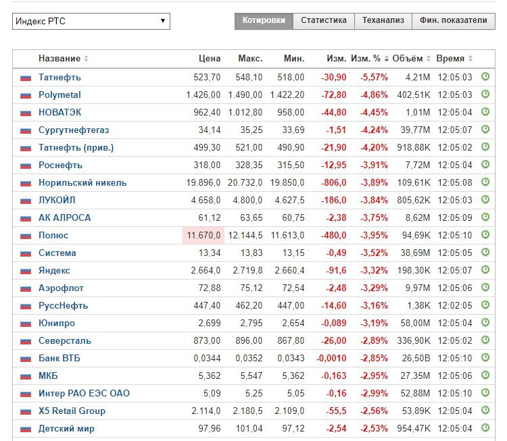This screenshot has width=507, height=441.
Task: Click the clock icon in Яндекс row
Action: 485,269
